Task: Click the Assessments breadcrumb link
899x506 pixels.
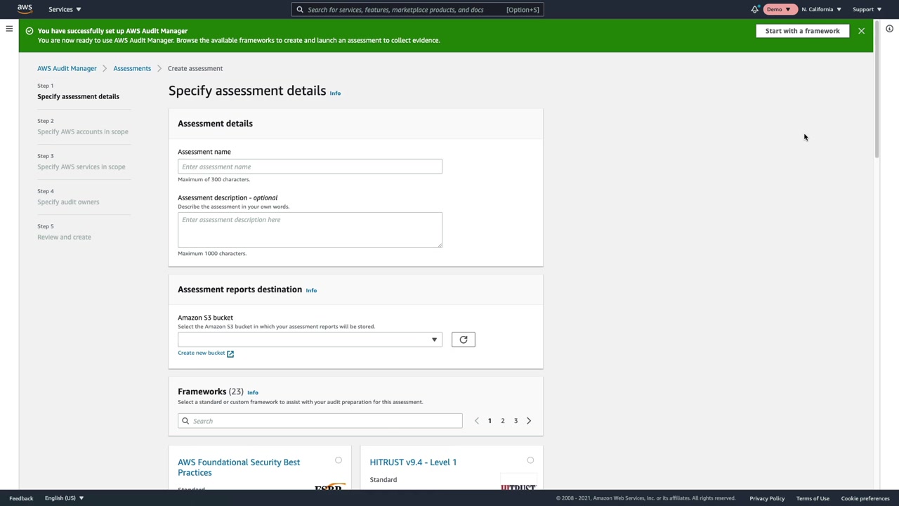Action: coord(132,68)
